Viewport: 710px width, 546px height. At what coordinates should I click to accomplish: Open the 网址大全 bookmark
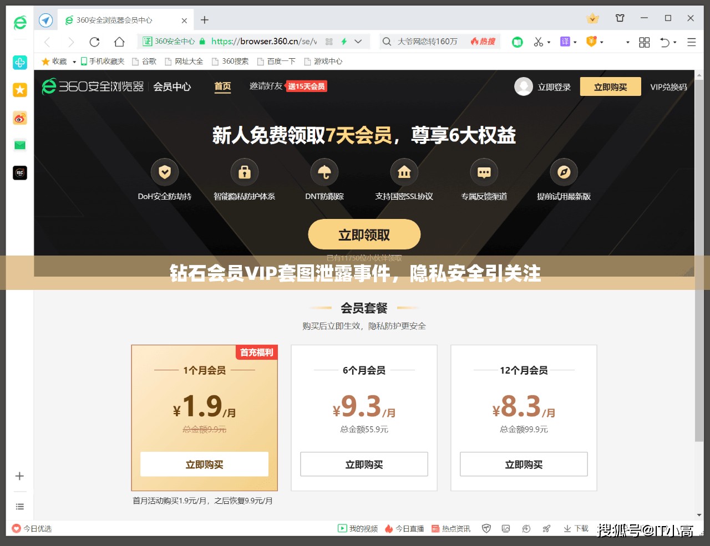point(184,62)
